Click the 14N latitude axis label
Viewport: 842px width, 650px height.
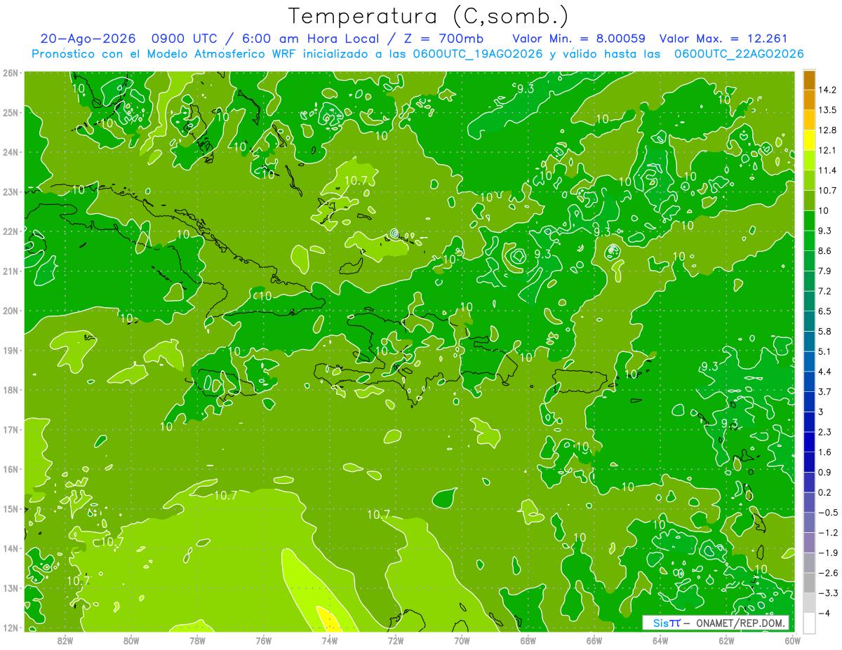coord(11,548)
